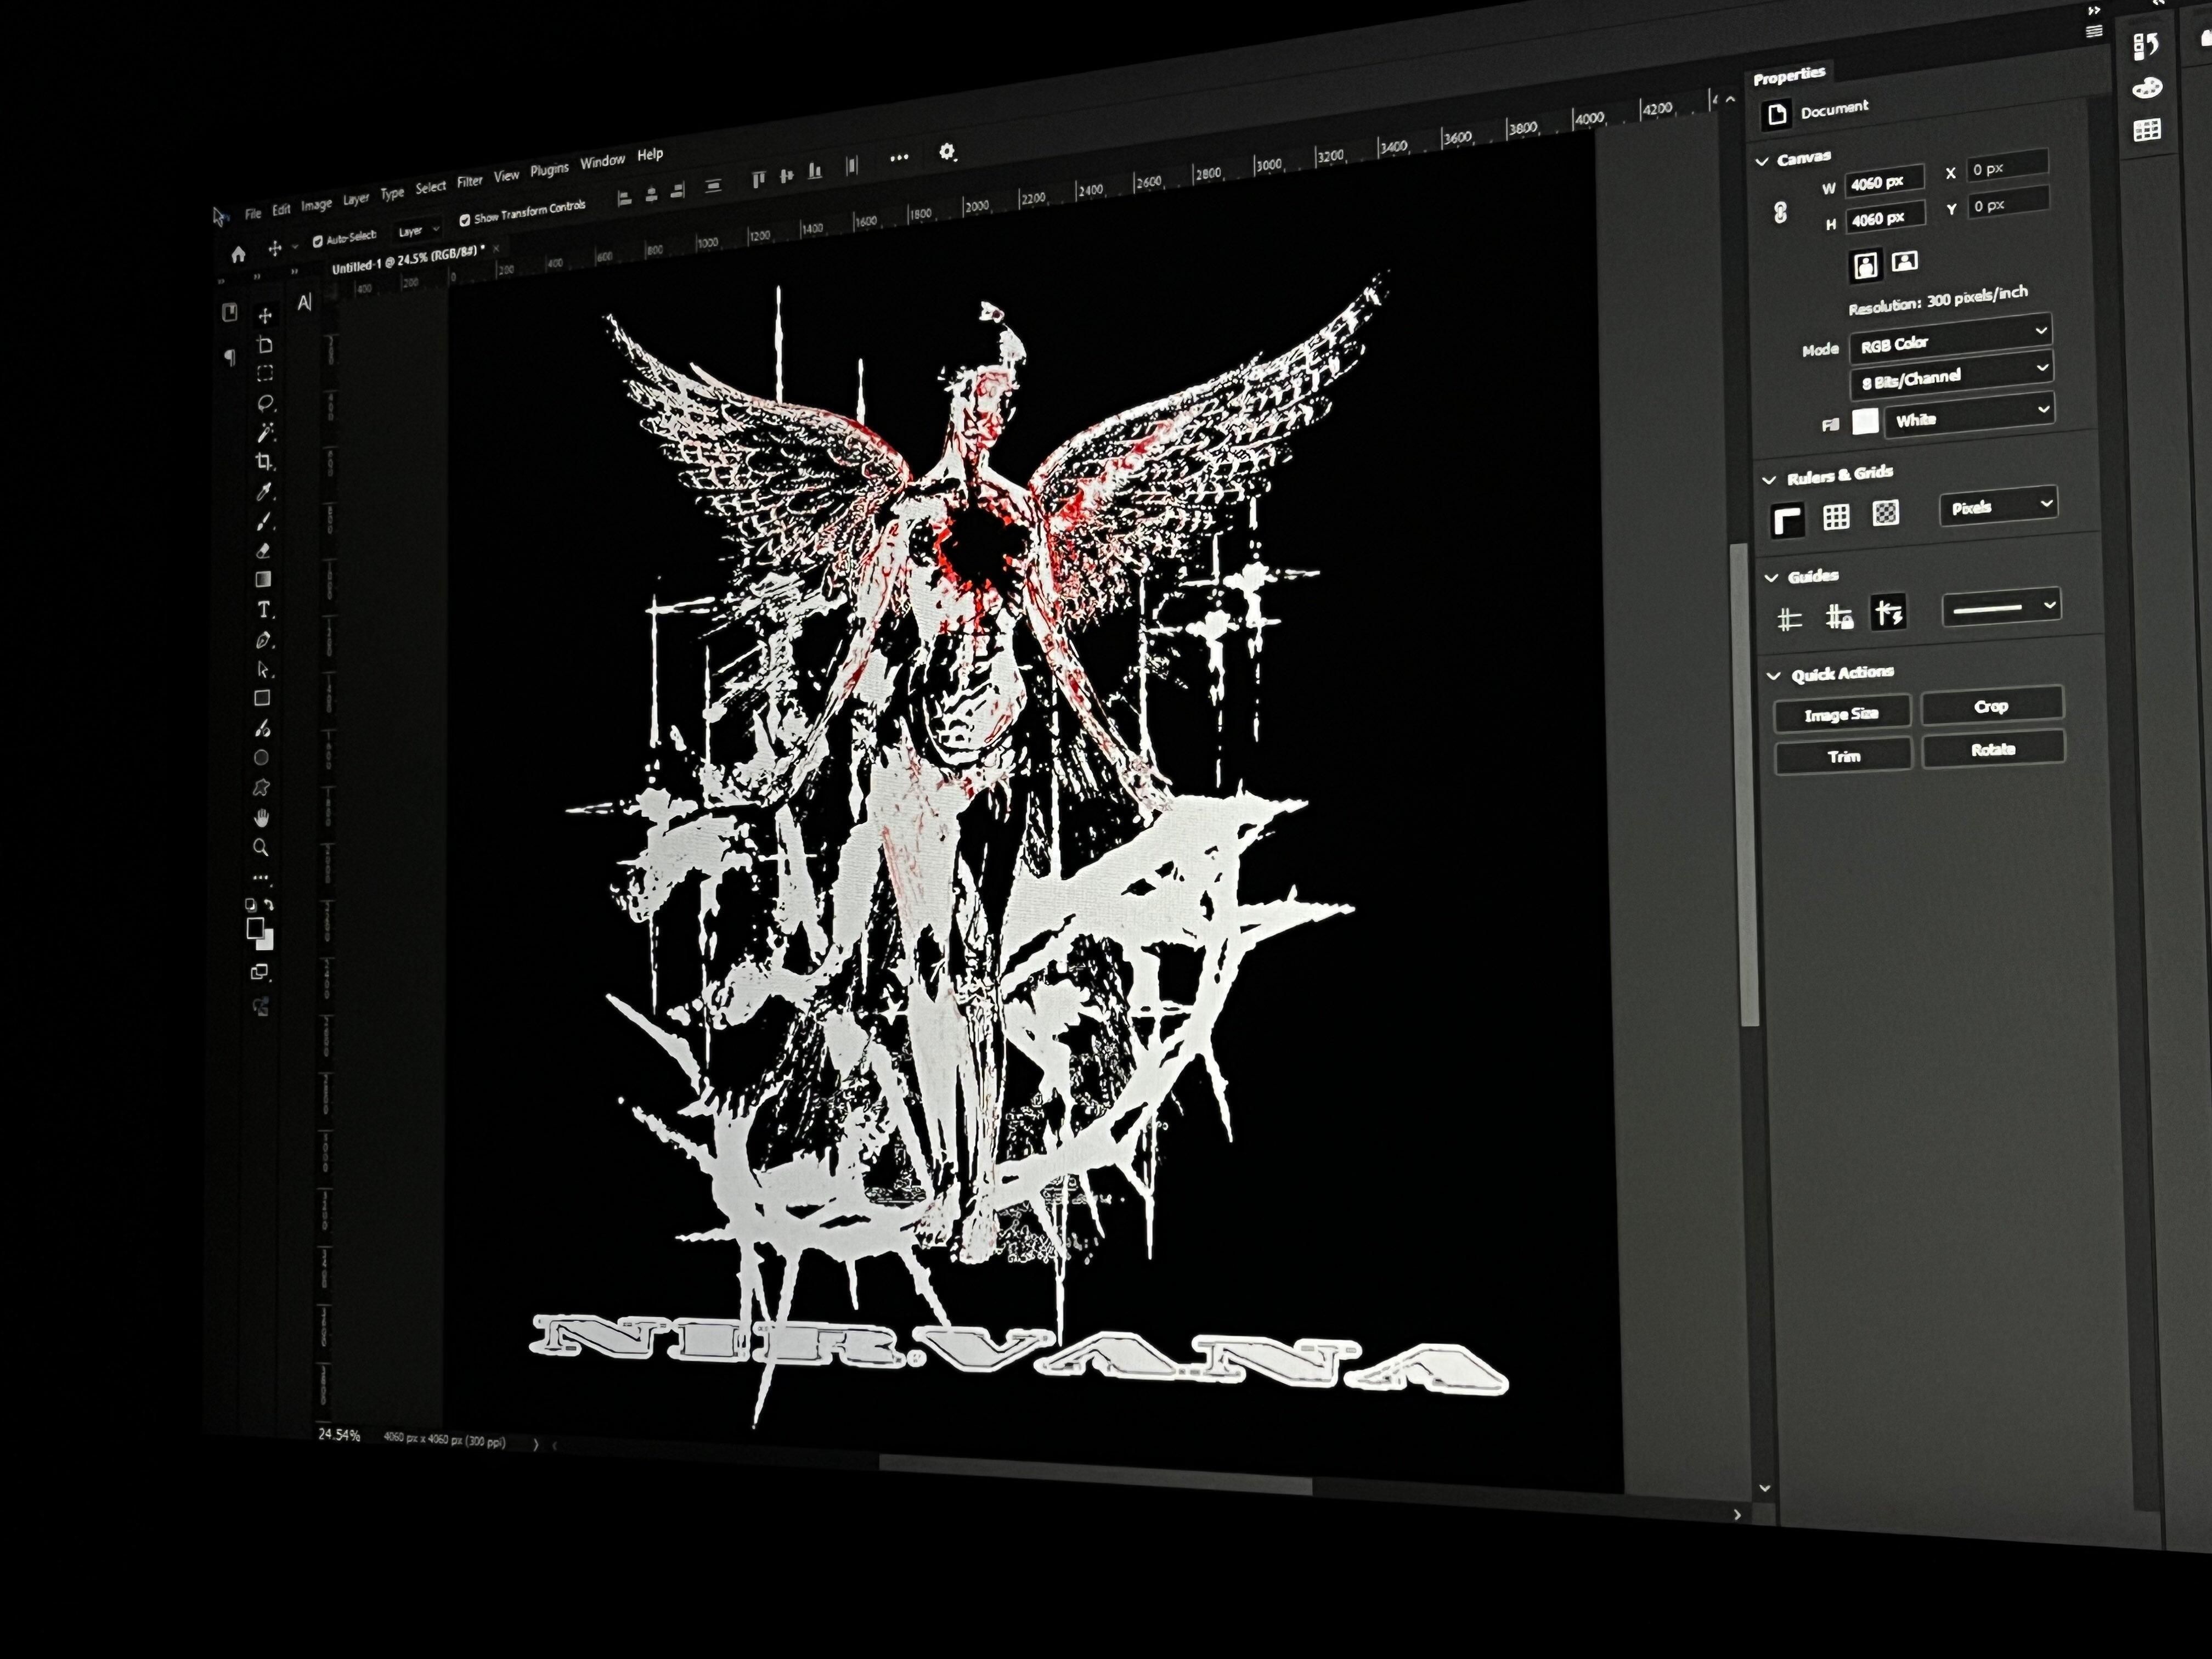Collapse the Guides section

[1771, 579]
